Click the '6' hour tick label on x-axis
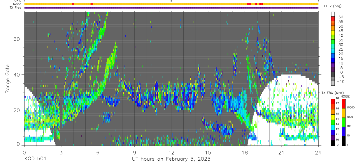This screenshot has width=358, height=165. (x=98, y=152)
